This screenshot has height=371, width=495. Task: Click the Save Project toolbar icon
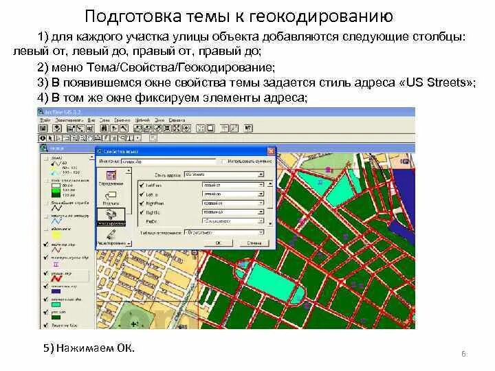[43, 128]
